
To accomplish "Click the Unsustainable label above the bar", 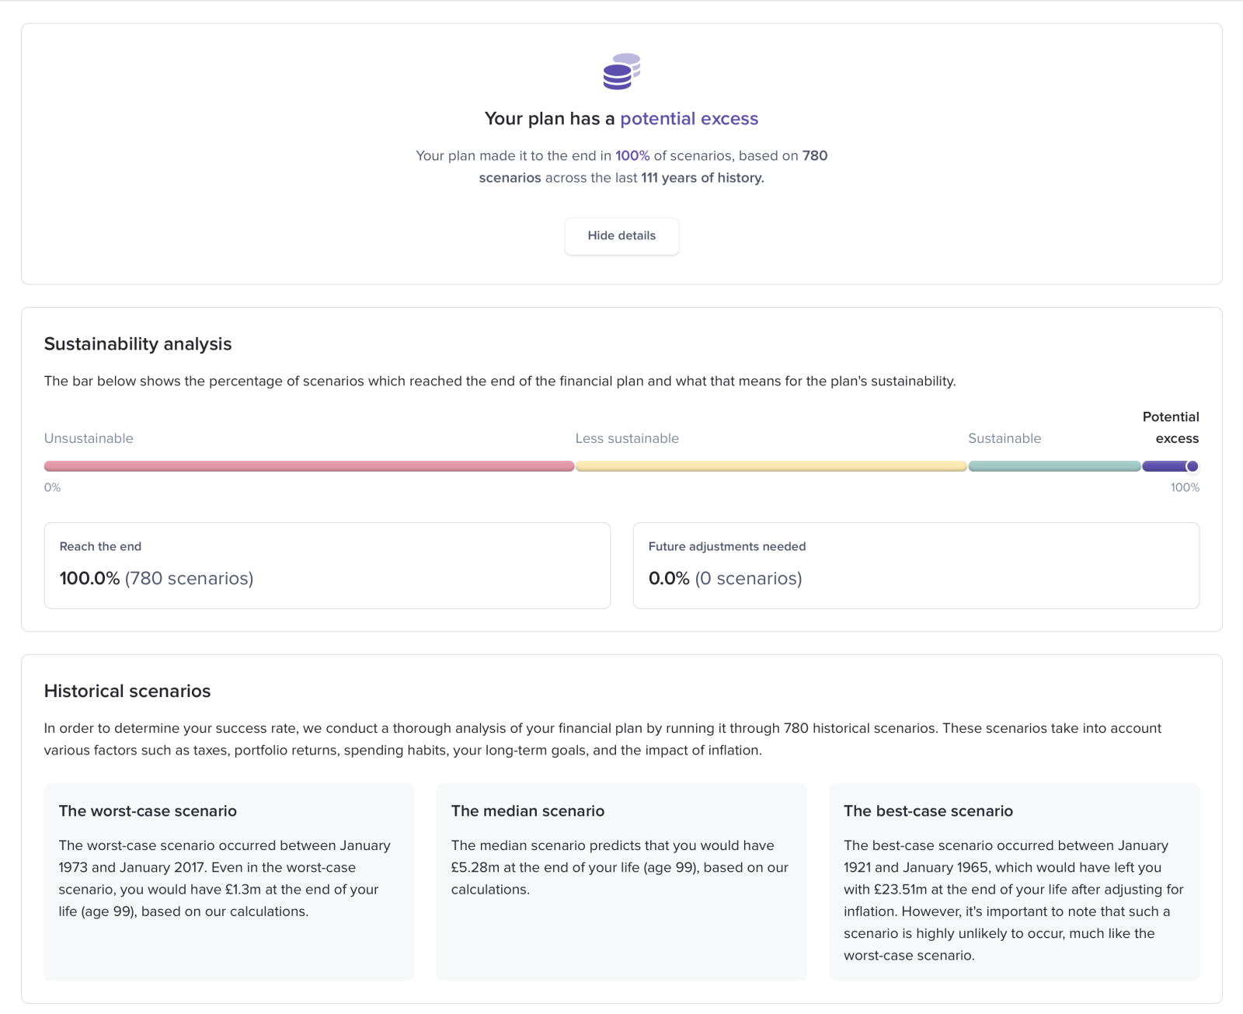I will click(89, 438).
